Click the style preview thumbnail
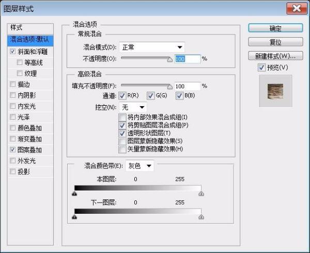Viewport: 310px width, 253px height. tap(275, 91)
